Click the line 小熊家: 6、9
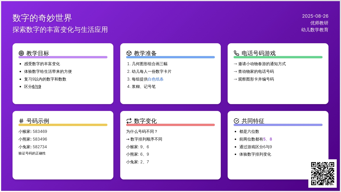The width and height of the screenshot is (341, 192). 138,154
